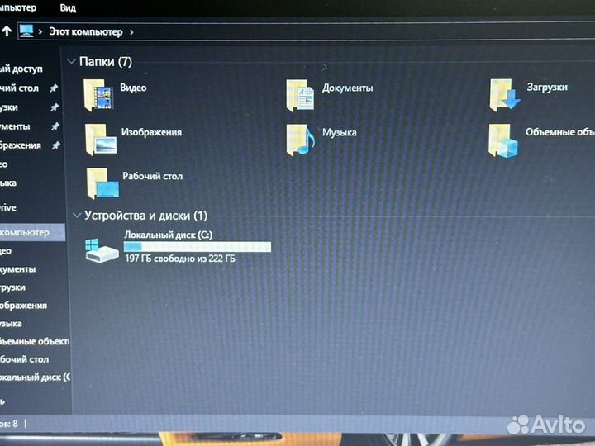
Task: Expand the chevron after Этот компьютер breadcrumb
Action: (x=131, y=32)
